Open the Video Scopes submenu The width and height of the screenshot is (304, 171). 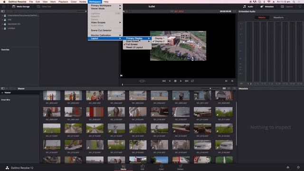[x=105, y=22]
